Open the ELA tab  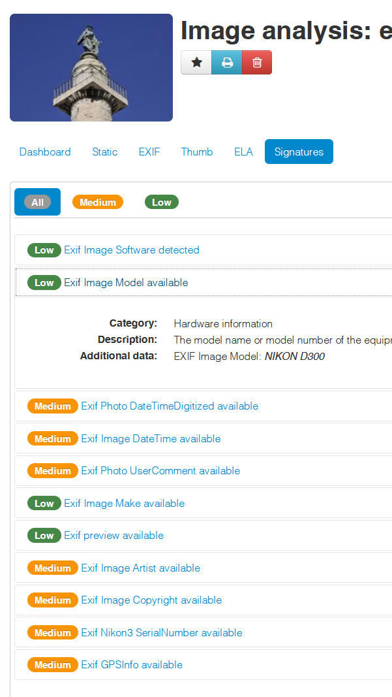click(243, 152)
